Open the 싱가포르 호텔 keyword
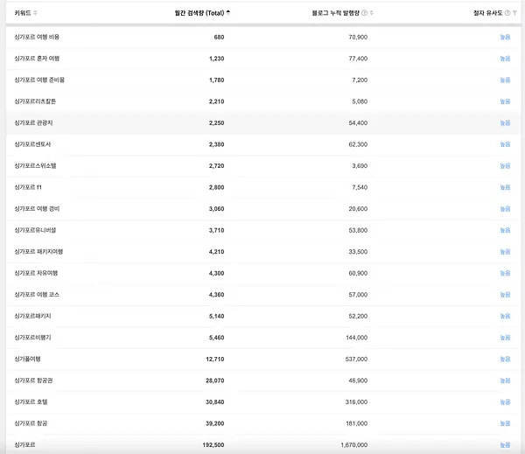Viewport: 525px width, 454px height. click(x=31, y=402)
